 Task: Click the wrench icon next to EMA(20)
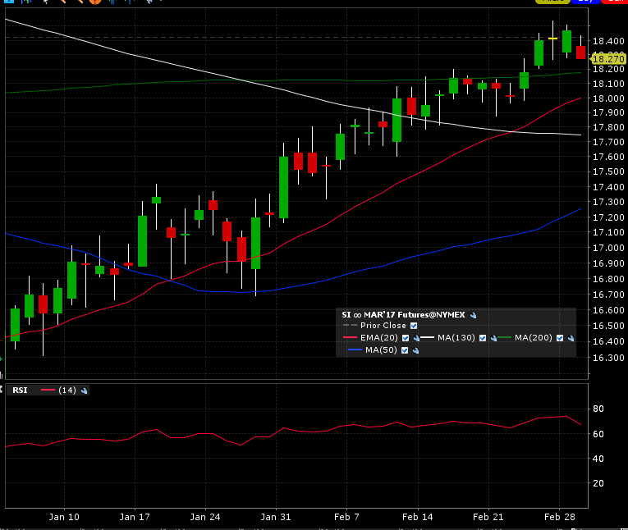pyautogui.click(x=415, y=338)
